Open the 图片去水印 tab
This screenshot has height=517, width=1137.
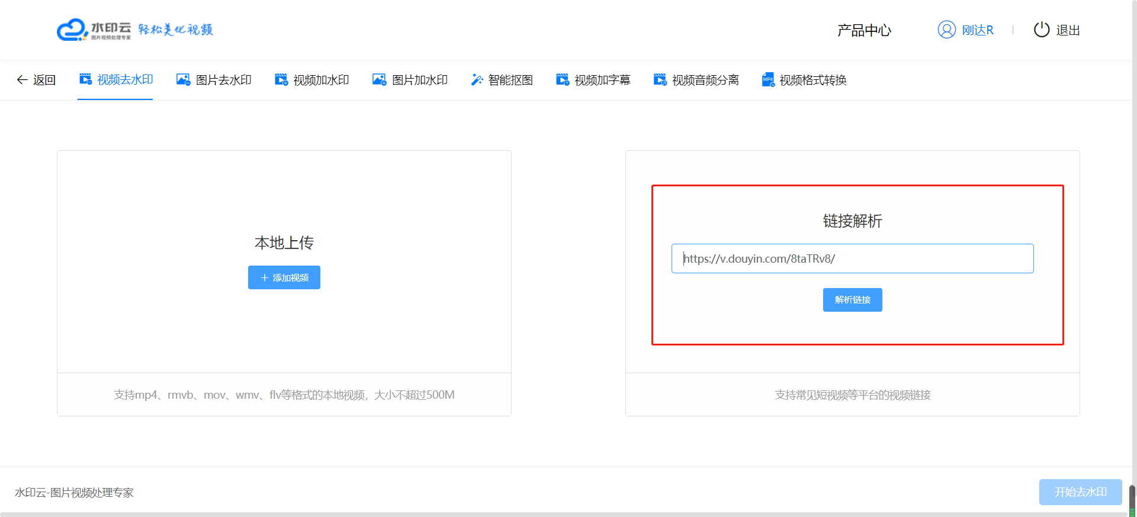pyautogui.click(x=214, y=80)
